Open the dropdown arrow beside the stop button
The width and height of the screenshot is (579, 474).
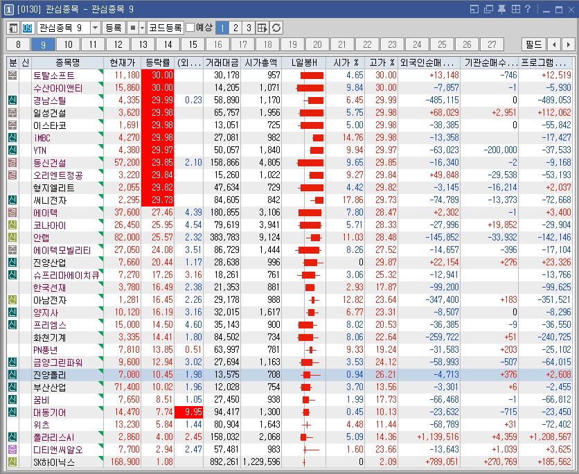point(142,28)
